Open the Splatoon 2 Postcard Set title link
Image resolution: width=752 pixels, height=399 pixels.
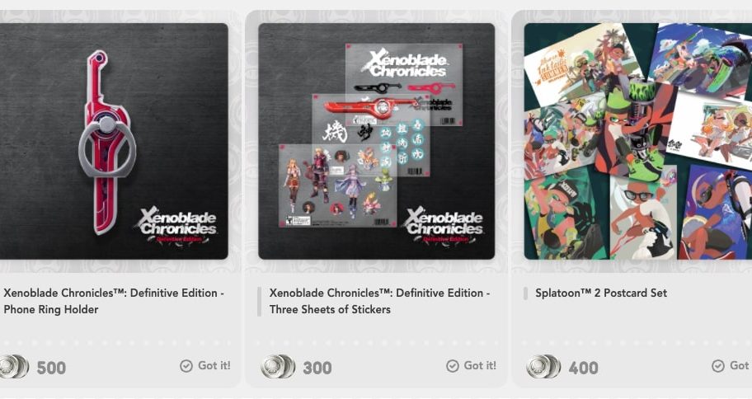(x=601, y=293)
